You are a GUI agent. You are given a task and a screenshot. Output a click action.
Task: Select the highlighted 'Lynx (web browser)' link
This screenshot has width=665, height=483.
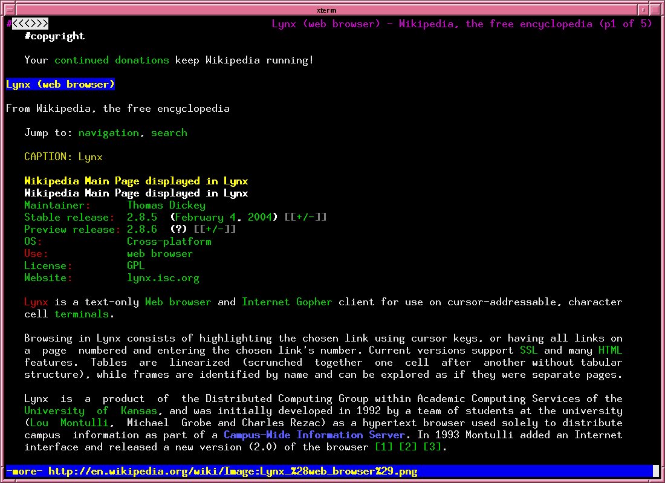tap(60, 85)
